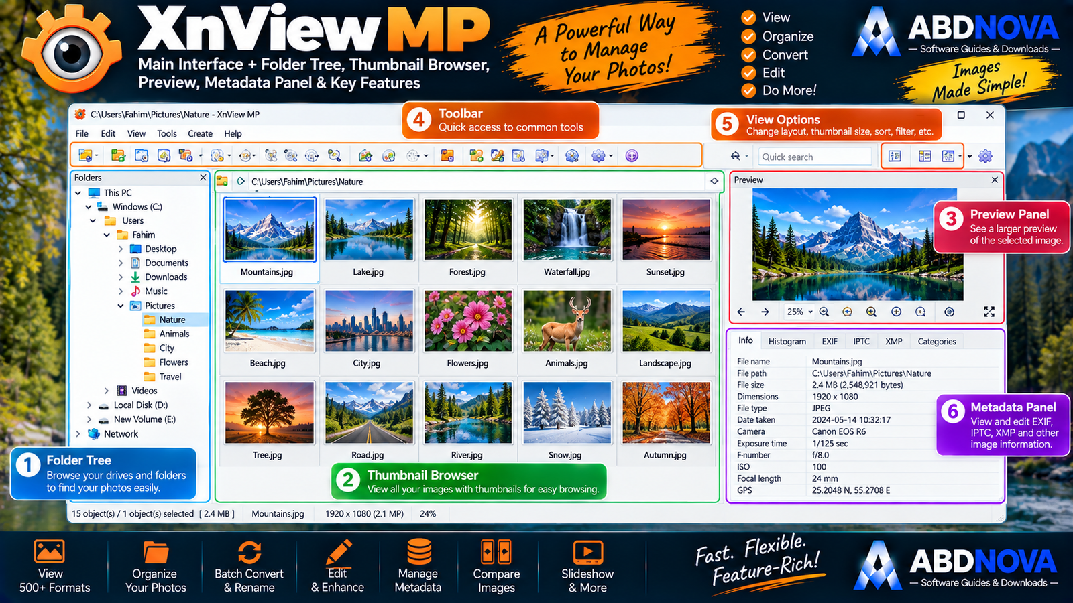Switch to the IPTC tab
Image resolution: width=1073 pixels, height=603 pixels.
click(x=862, y=342)
